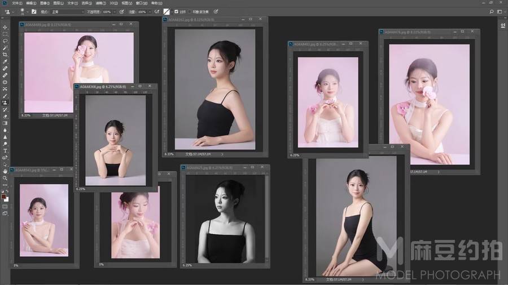Select the Lasso tool
This screenshot has width=508, height=285.
point(5,41)
